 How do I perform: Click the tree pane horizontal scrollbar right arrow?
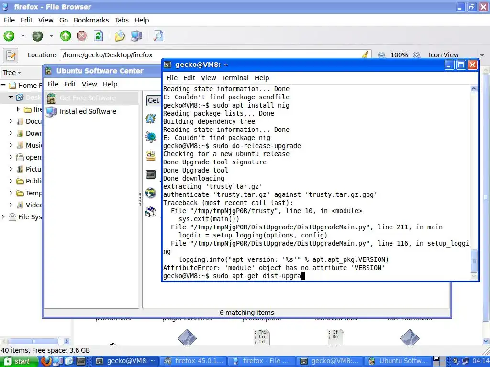click(x=67, y=341)
